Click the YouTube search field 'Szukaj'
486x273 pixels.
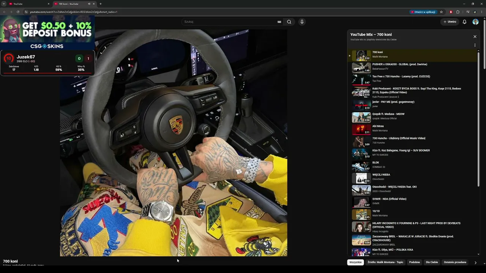(x=229, y=22)
